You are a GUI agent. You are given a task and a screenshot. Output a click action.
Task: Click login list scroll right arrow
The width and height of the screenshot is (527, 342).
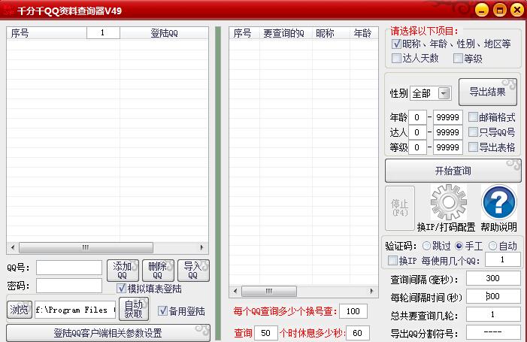point(201,247)
